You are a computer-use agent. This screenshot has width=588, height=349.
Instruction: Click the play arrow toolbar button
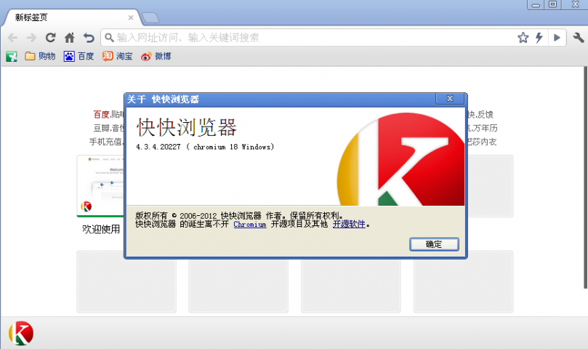(x=557, y=38)
